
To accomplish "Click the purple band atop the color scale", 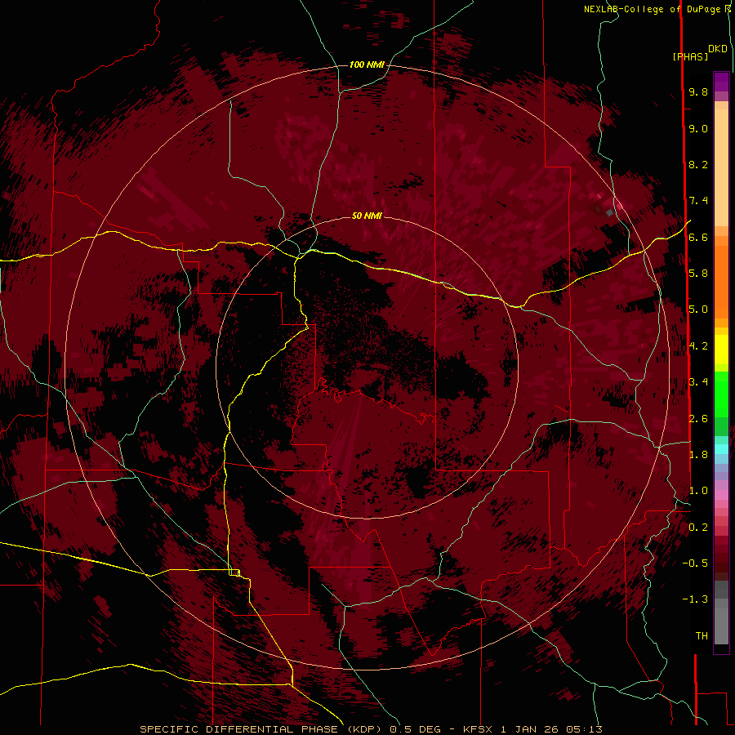I will 721,82.
